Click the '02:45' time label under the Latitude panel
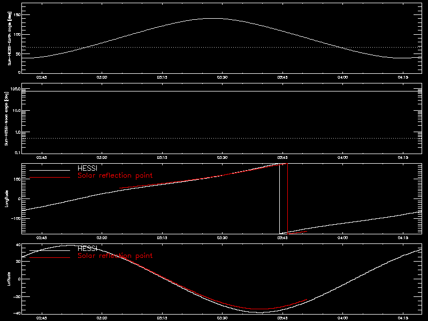 tap(42, 318)
